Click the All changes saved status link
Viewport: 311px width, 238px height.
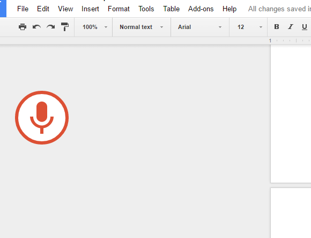[279, 9]
